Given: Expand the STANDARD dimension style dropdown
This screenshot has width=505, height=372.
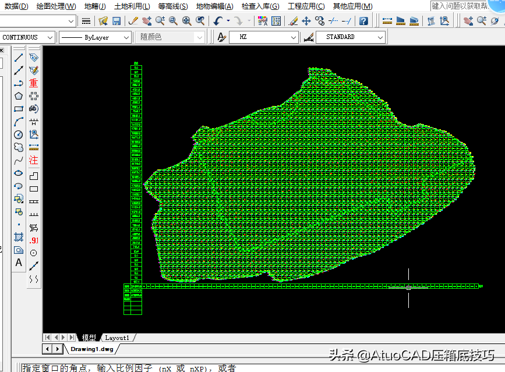Looking at the screenshot, I should [x=380, y=37].
